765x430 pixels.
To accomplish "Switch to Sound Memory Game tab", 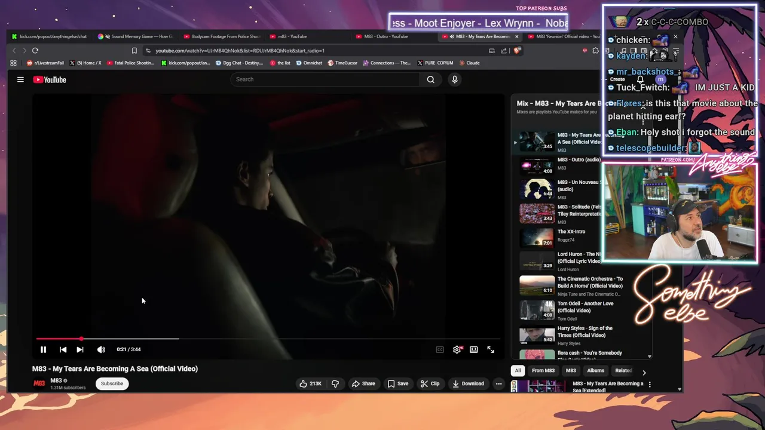I will tap(135, 36).
